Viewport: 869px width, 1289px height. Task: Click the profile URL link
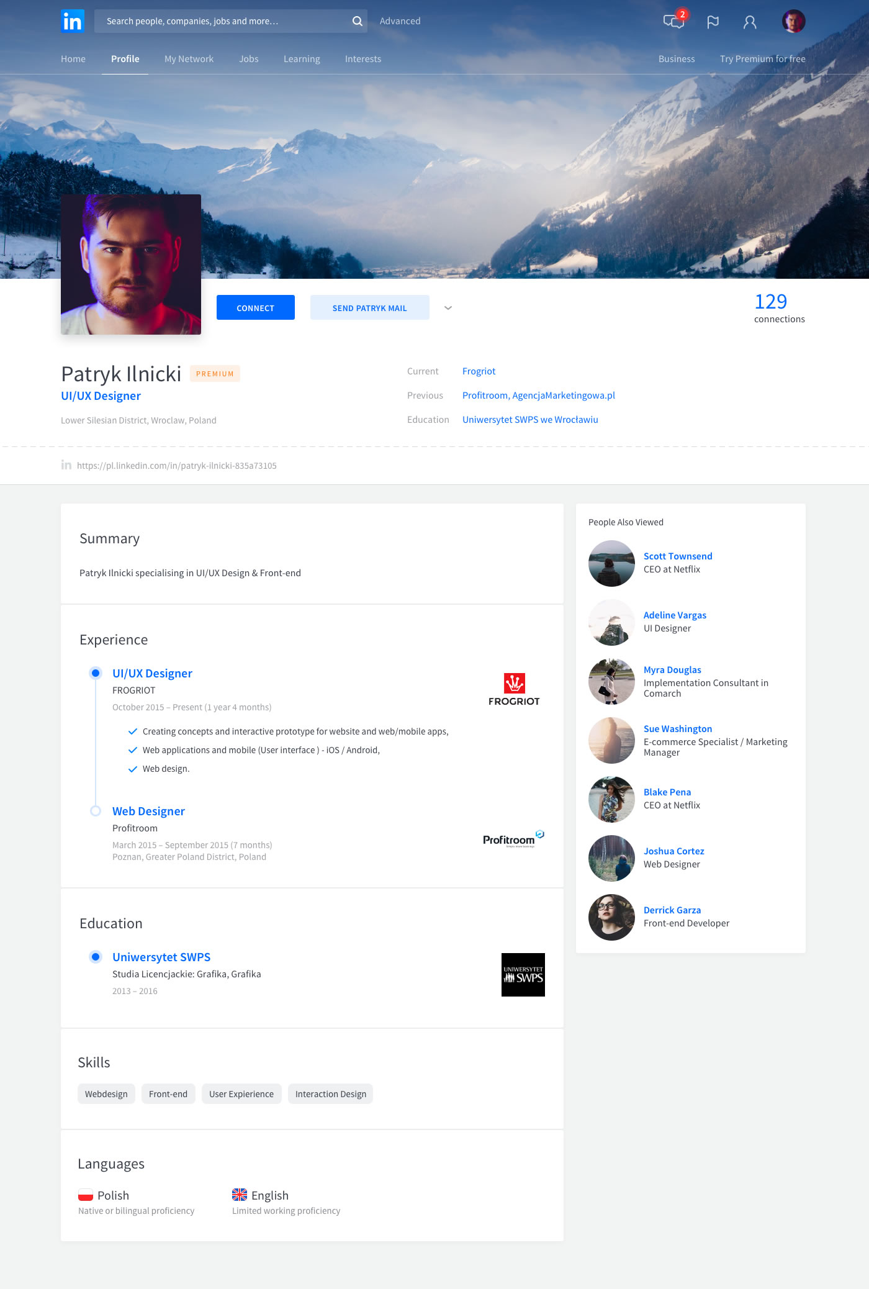(x=177, y=466)
